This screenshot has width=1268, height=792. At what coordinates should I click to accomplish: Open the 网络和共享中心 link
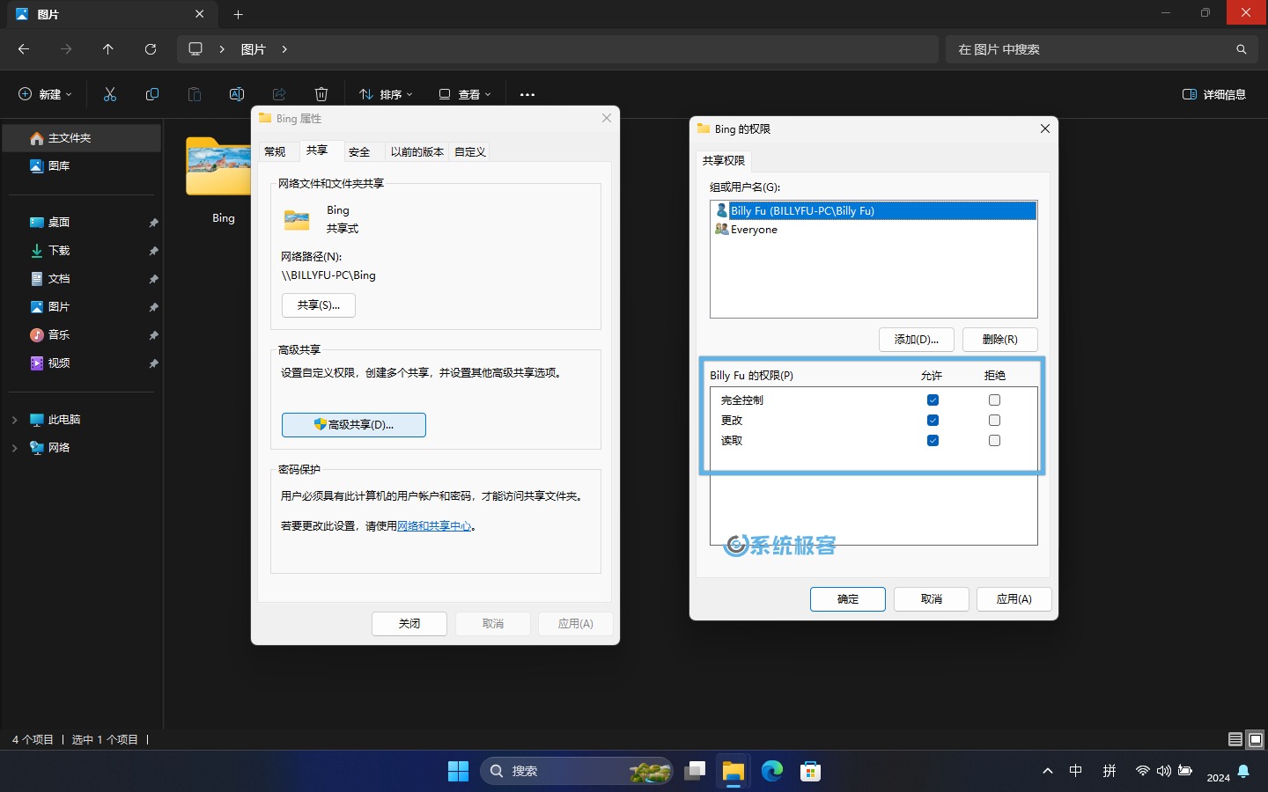tap(434, 526)
